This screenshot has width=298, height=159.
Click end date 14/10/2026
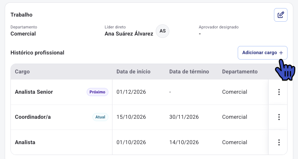coord(184,142)
